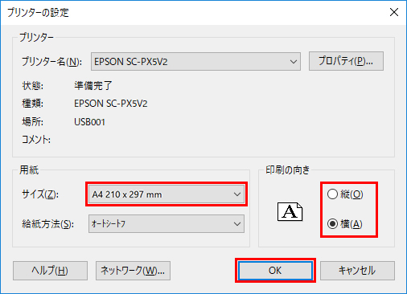407x294 pixels.
Task: Open the 給紙方法 オートシートフィーダー dropdown
Action: [166, 223]
